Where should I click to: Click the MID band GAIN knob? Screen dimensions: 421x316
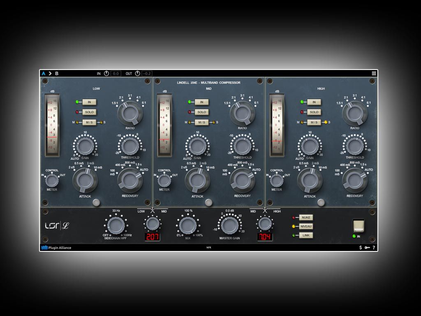tap(197, 146)
